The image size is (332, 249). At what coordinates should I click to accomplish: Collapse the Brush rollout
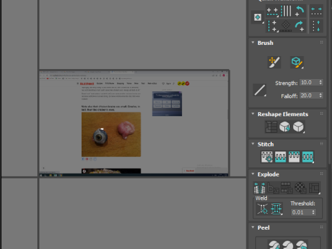(x=253, y=43)
